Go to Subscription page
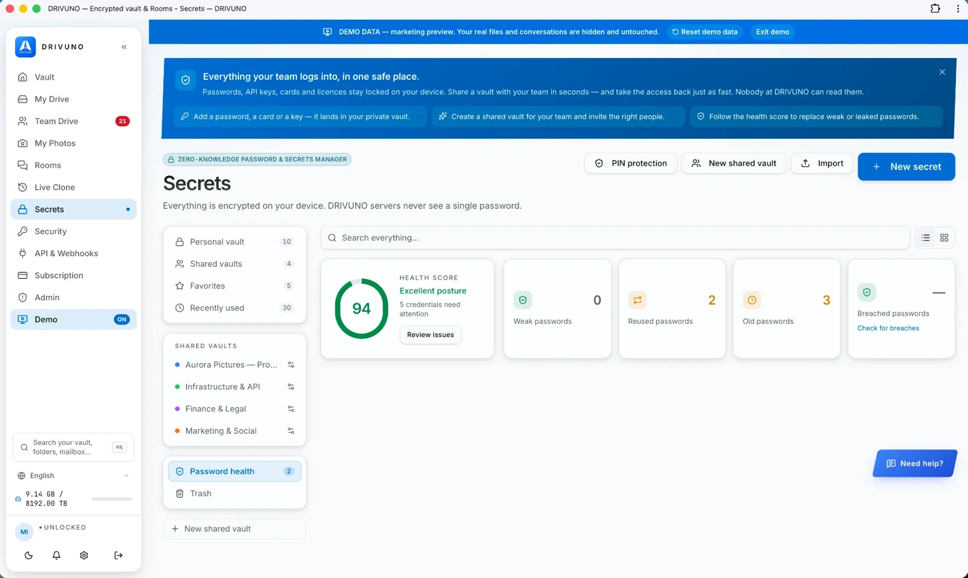 73,275
